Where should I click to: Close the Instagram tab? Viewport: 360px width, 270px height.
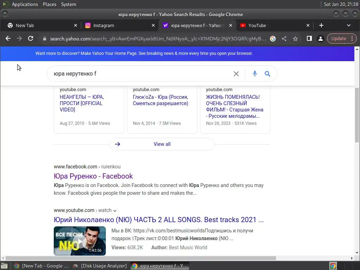click(153, 25)
